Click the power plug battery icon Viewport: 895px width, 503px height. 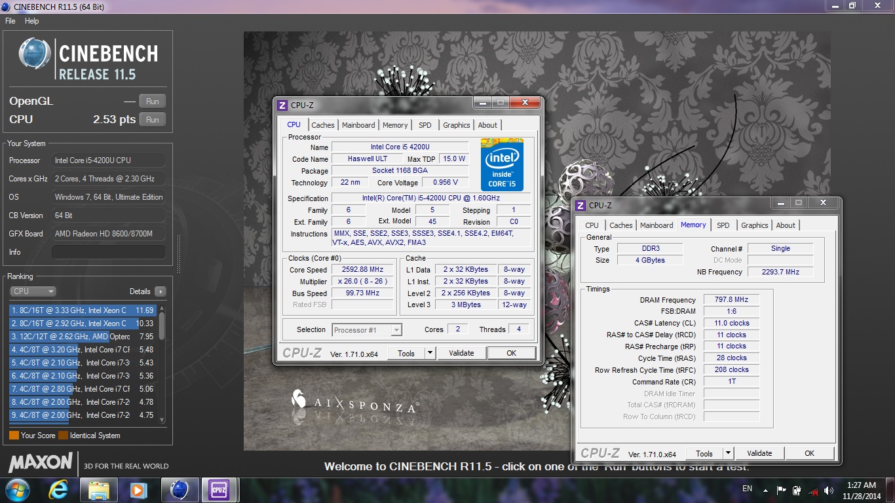(797, 490)
